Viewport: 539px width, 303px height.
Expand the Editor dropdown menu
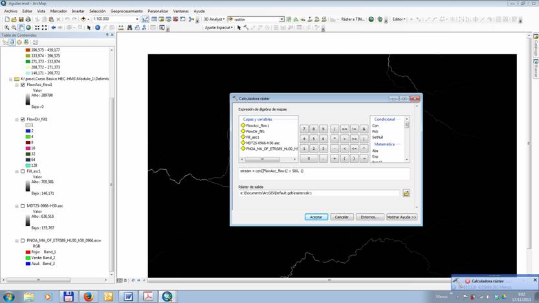click(399, 19)
